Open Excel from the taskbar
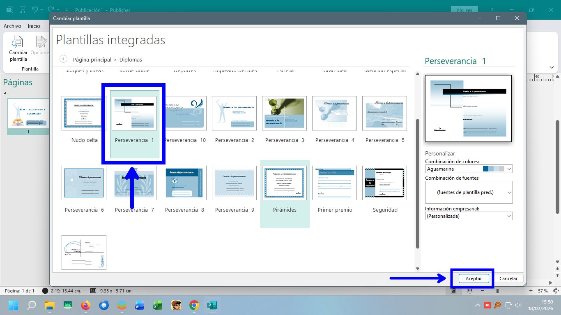Viewport: 561px width, 315px height. click(x=157, y=305)
